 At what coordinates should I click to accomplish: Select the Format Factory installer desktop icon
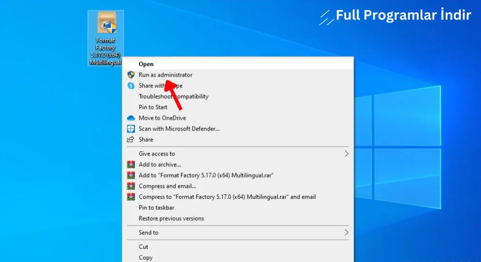[106, 38]
